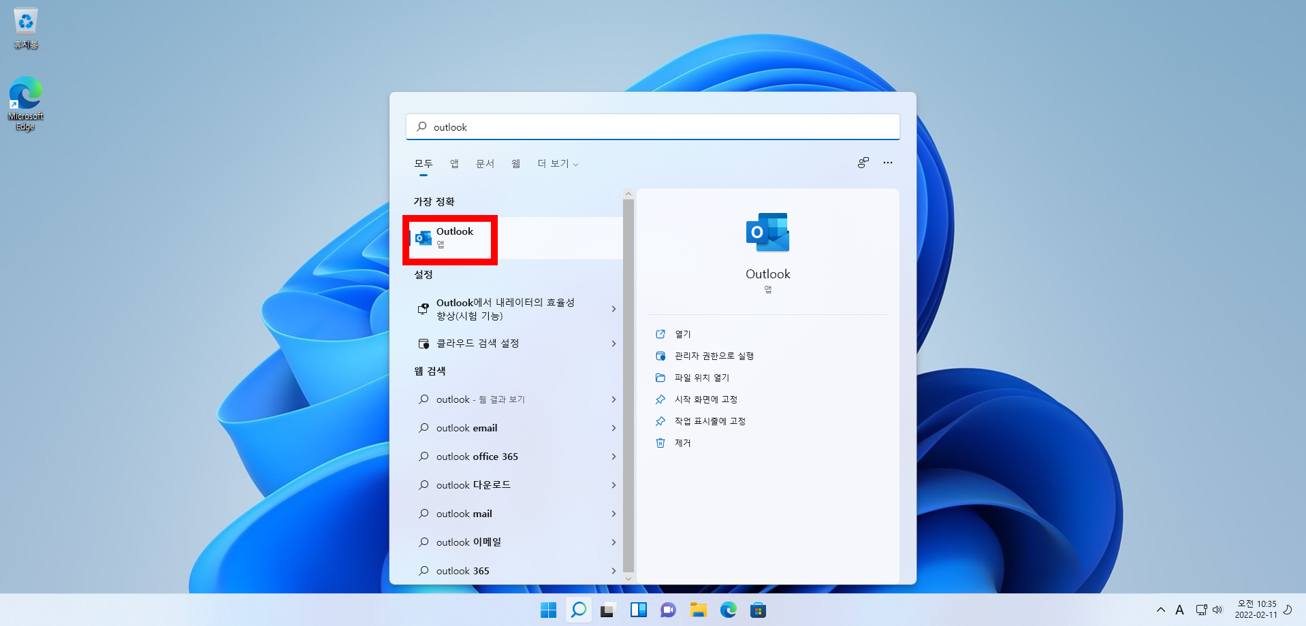
Task: Click scrollbar up arrow in results list
Action: click(628, 194)
